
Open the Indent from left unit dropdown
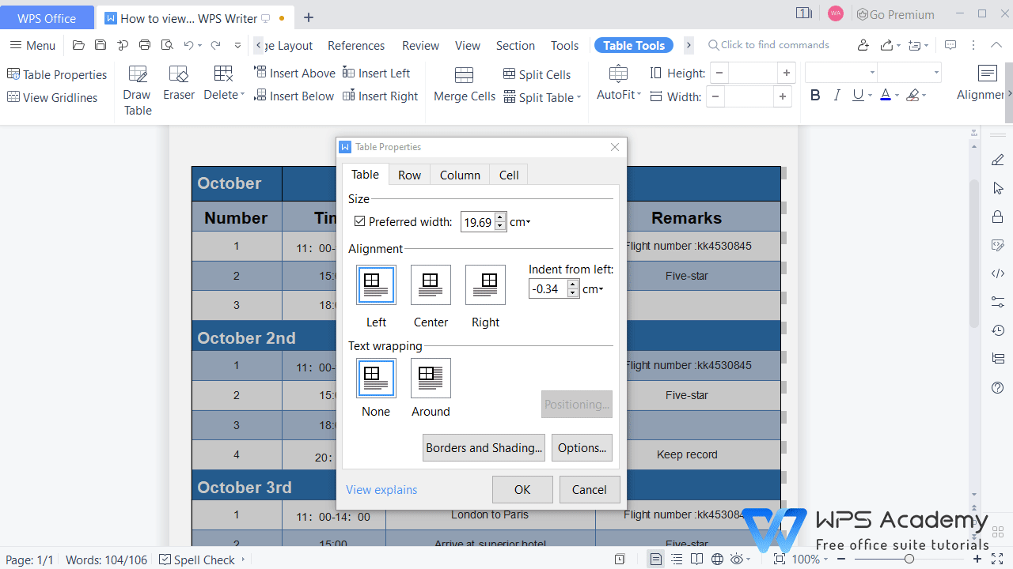(593, 289)
